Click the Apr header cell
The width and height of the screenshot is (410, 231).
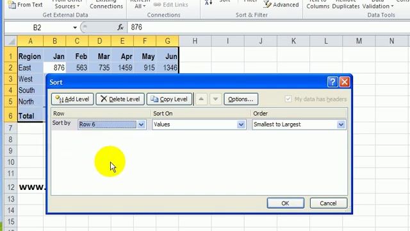(x=122, y=56)
